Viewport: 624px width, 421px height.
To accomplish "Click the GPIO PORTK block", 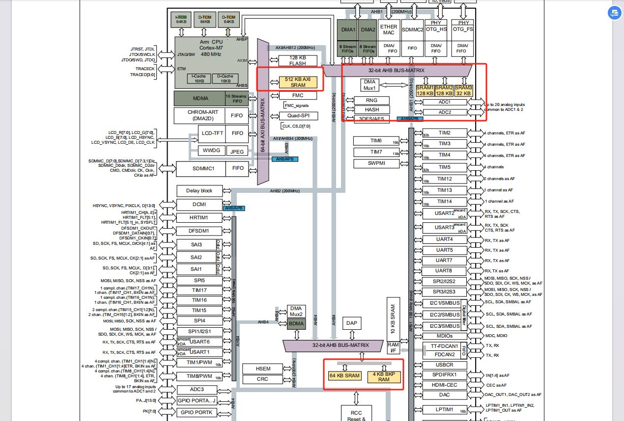I will (x=197, y=413).
